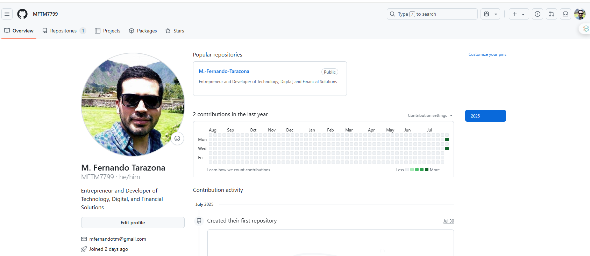Viewport: 590px width, 256px height.
Task: Click the Wednesday green contribution square
Action: (x=447, y=149)
